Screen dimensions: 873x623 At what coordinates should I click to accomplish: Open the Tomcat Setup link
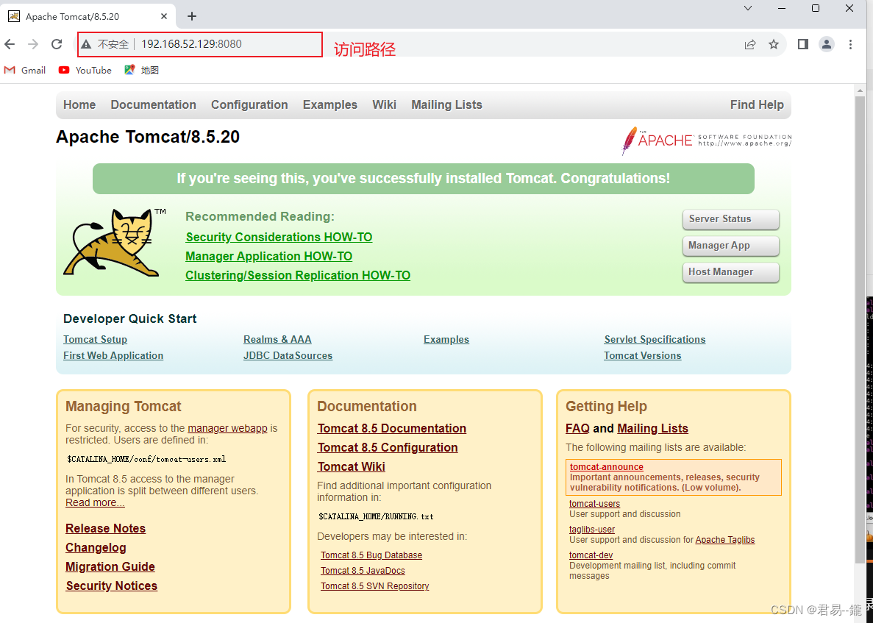(x=95, y=340)
